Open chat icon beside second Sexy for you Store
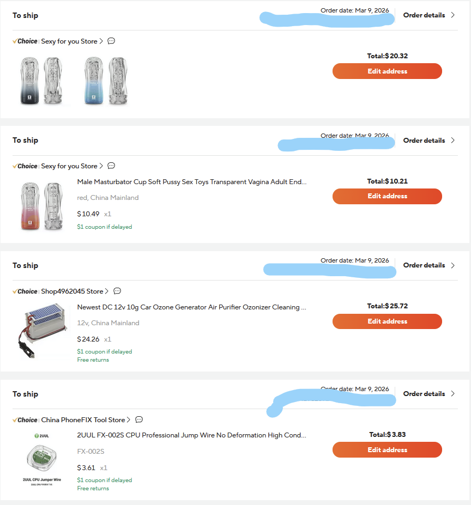Viewport: 471px width, 505px height. pos(111,166)
